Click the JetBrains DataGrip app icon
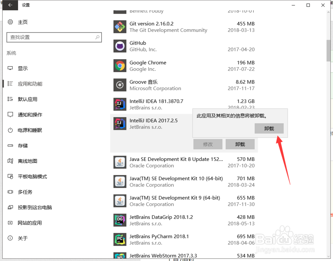Screen dimensions: 333x261 (120, 220)
